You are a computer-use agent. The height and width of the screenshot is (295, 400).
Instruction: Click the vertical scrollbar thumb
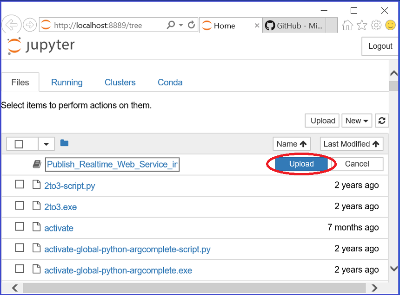[394, 86]
